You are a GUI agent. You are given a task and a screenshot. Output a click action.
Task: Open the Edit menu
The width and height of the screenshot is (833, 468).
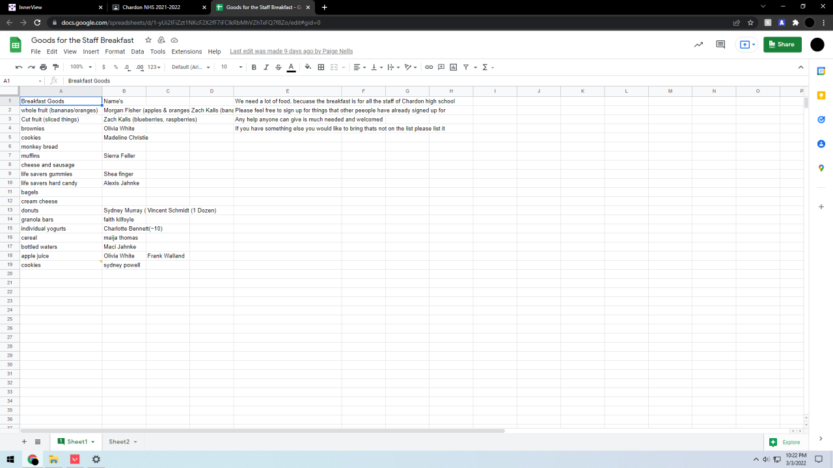[52, 51]
